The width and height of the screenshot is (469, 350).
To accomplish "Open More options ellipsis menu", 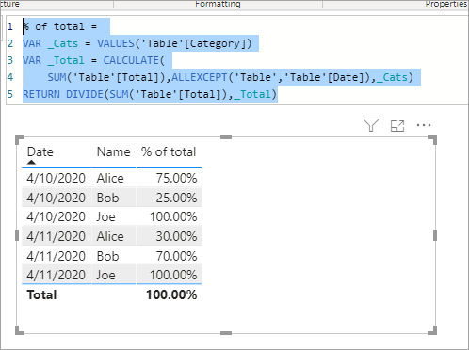I will pos(424,125).
